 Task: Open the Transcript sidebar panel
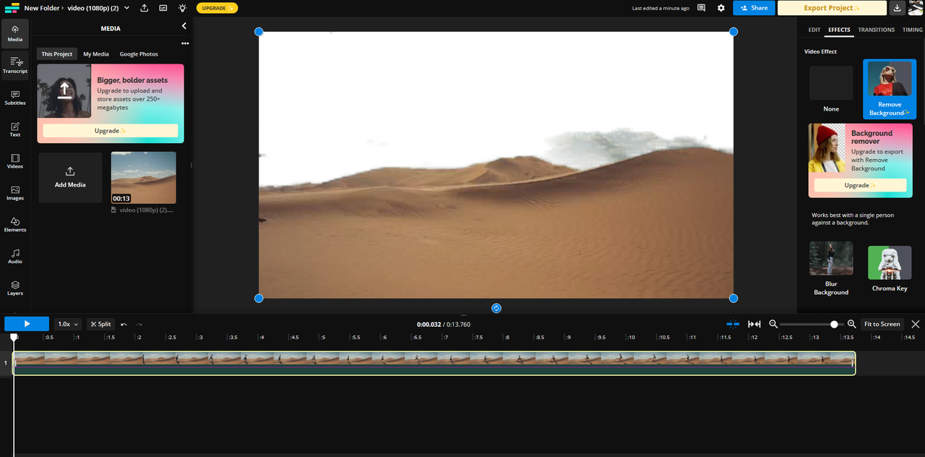coord(15,65)
